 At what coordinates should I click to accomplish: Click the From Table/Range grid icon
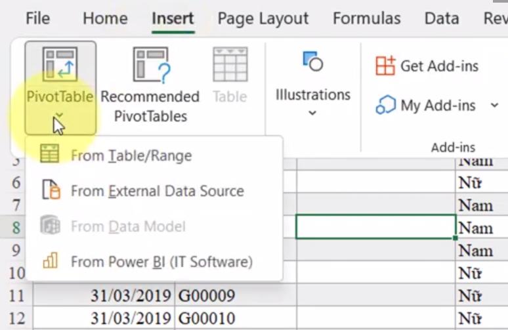50,154
